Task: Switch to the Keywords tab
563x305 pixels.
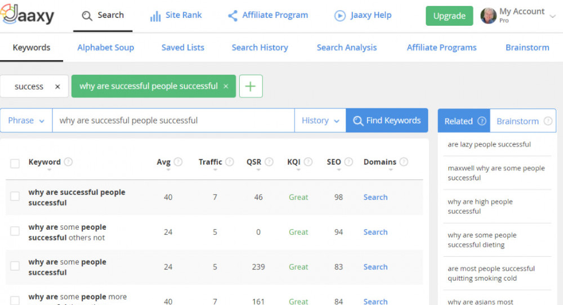Action: click(32, 47)
